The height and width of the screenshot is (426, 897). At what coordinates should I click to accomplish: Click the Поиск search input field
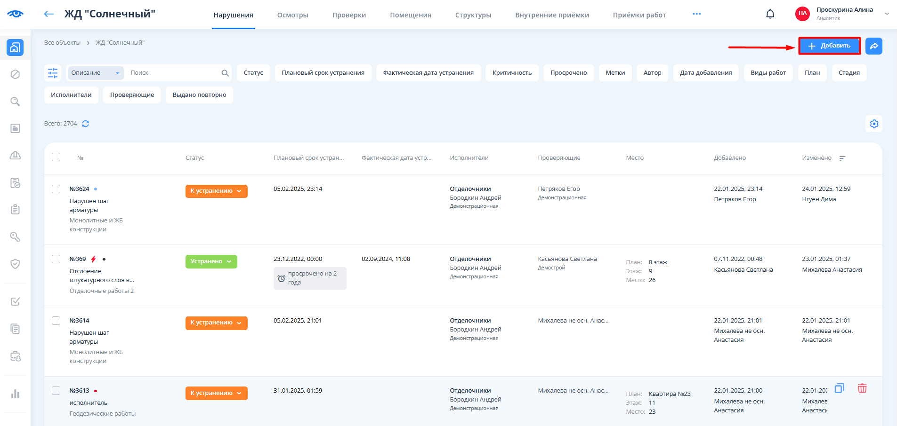point(173,73)
